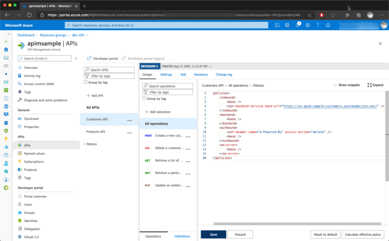Enable Group by tag for operations
This screenshot has width=389, height=241.
click(x=144, y=98)
